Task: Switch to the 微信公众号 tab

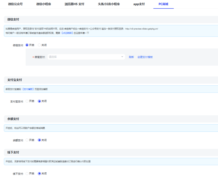Action: tap(15, 4)
